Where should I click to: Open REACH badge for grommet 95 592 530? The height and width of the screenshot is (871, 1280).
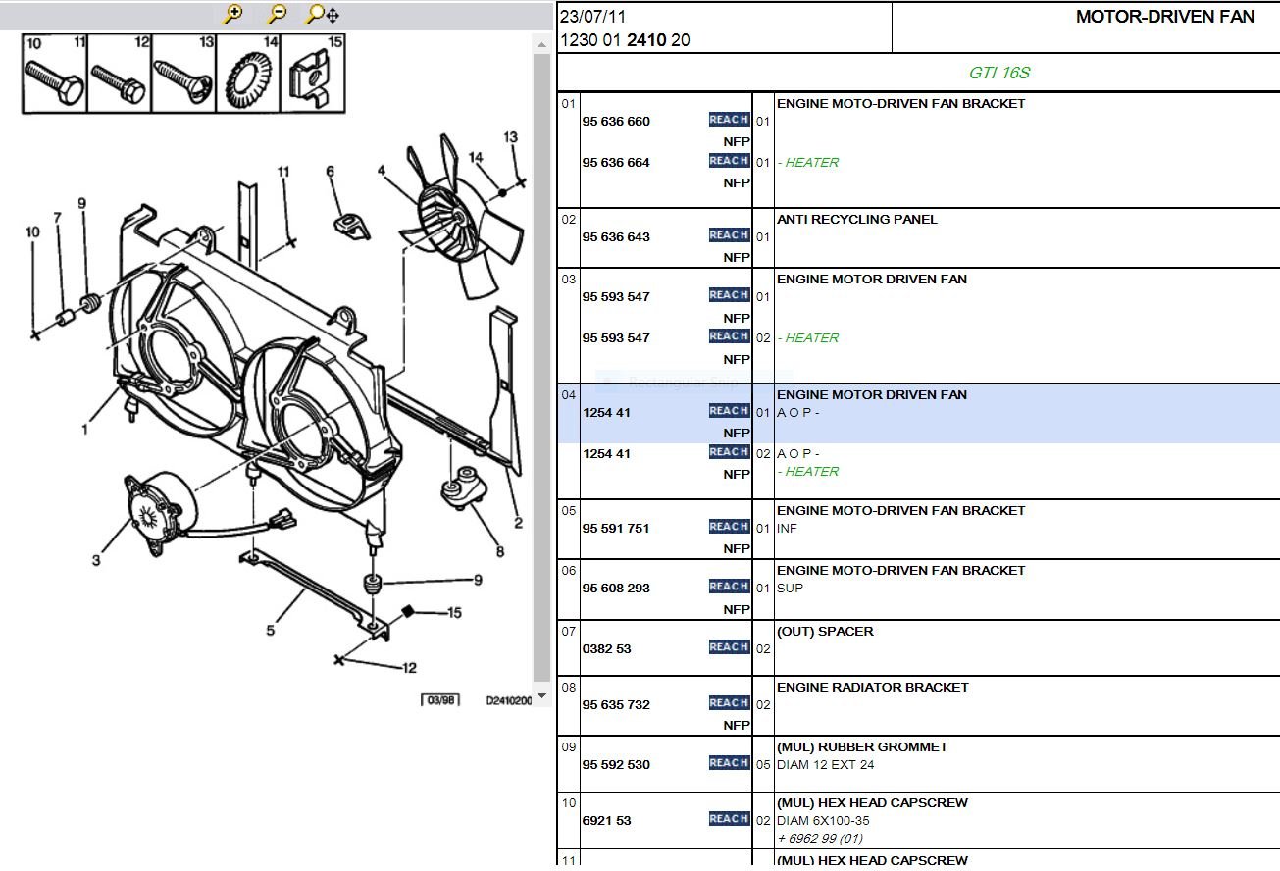pos(729,763)
